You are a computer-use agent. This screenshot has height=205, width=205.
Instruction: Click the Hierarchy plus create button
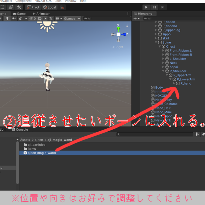[136, 19]
